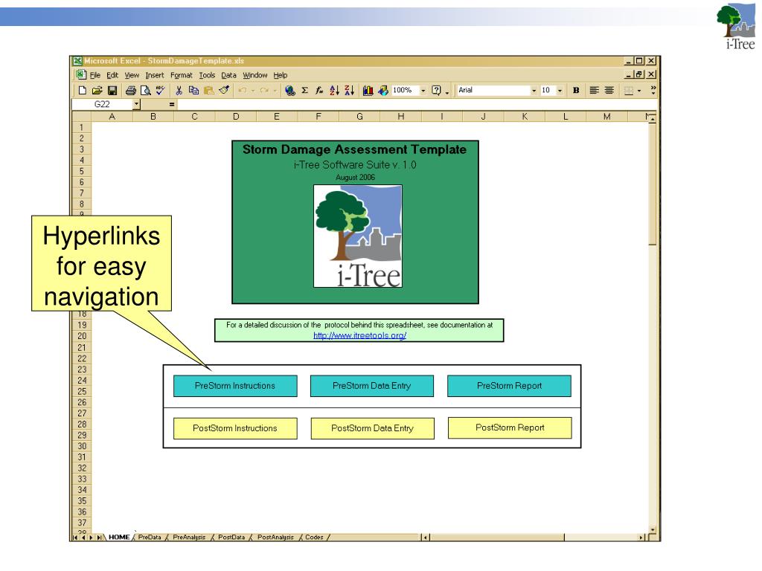Align text left in the toolbar
The image size is (762, 571).
594,90
